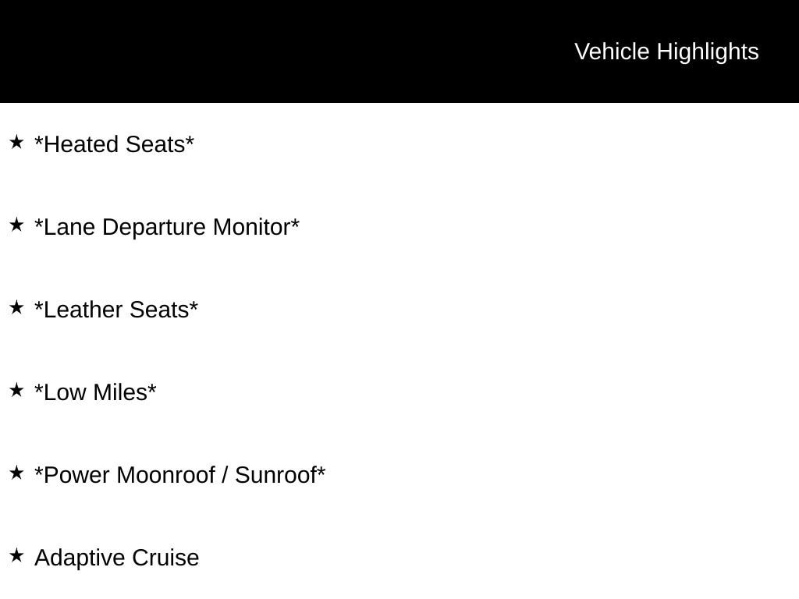
Task: Click the Lane Departure Monitor highlight
Action: tap(167, 227)
